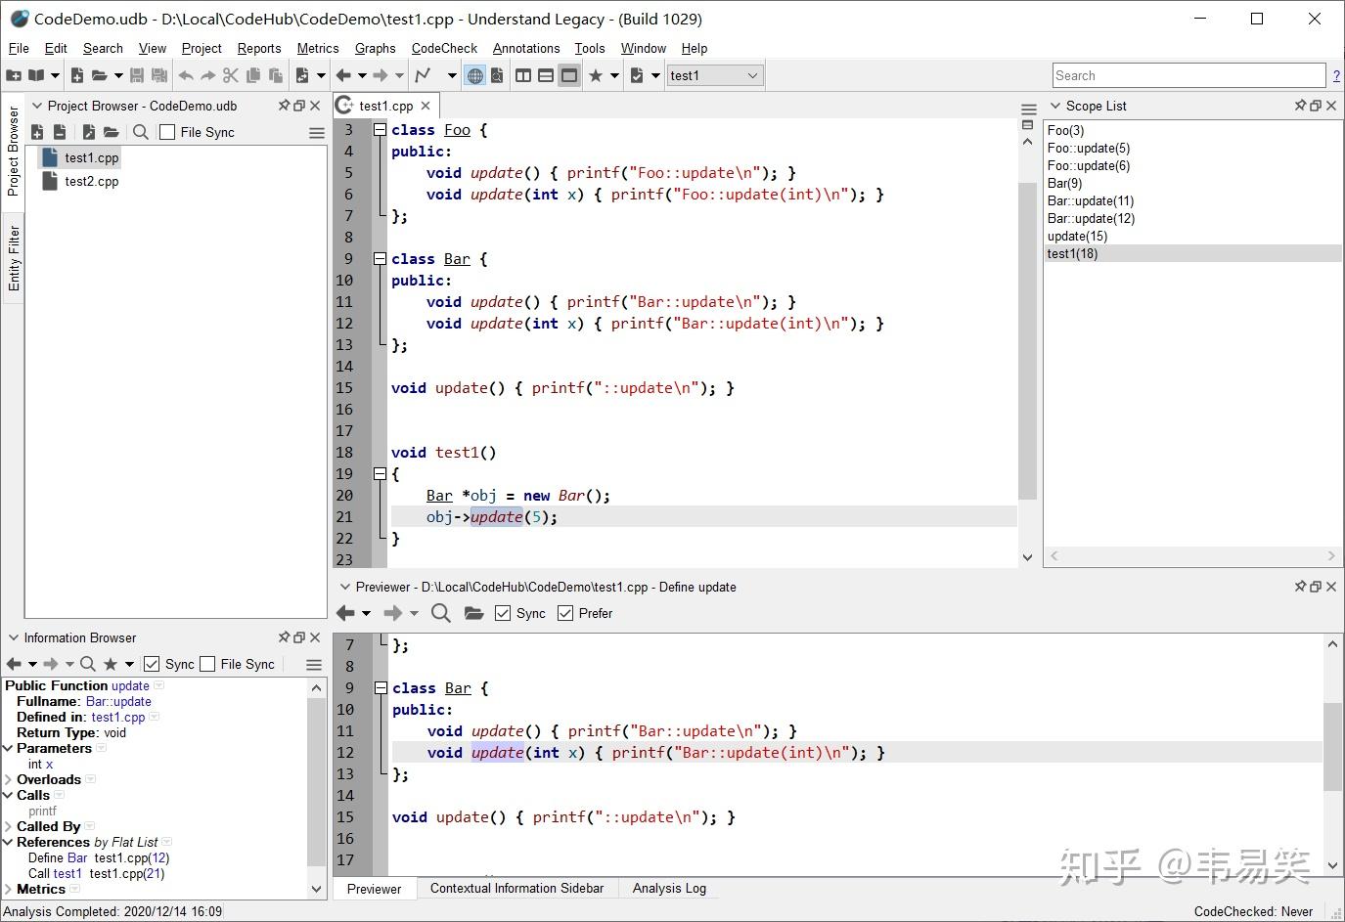Viewport: 1345px width, 922px height.
Task: Click the main Search input field
Action: pyautogui.click(x=1188, y=75)
